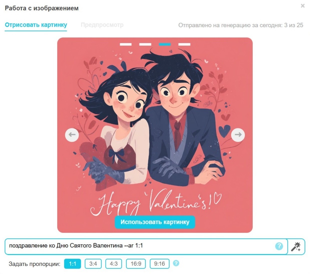Jump to the second carousel slide indicator
The image size is (310, 274).
pyautogui.click(x=145, y=44)
